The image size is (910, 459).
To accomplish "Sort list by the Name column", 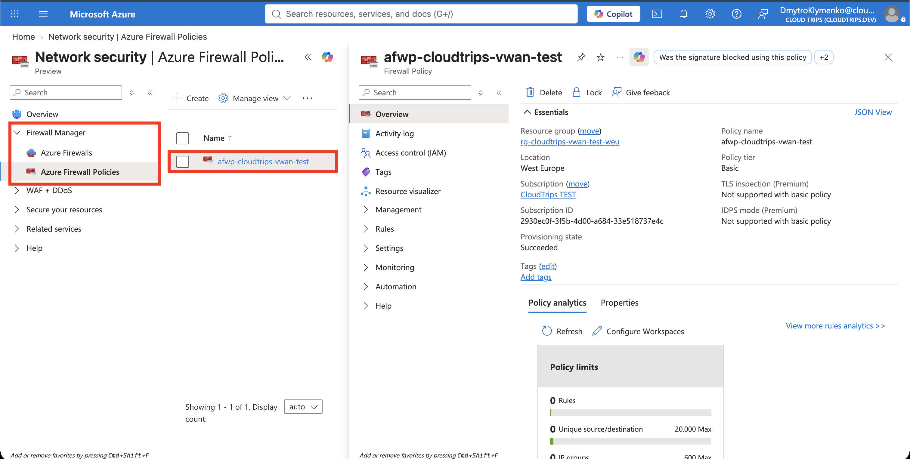I will 218,138.
